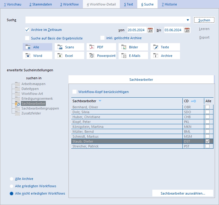This screenshot has width=219, height=205.
Task: Filter results to Word documents
Action: click(37, 55)
